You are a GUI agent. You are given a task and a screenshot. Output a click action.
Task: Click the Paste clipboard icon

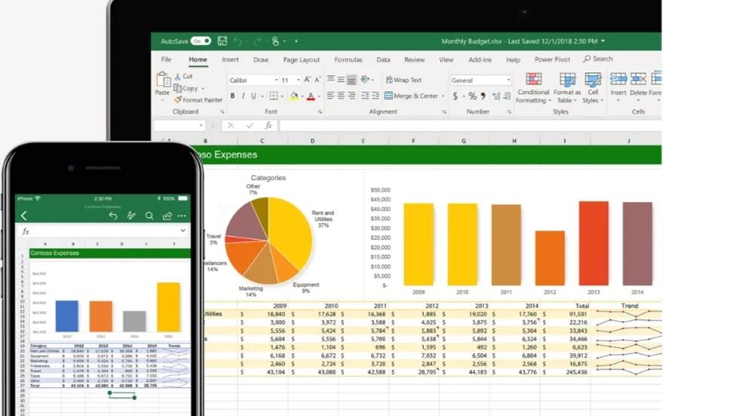coord(163,80)
